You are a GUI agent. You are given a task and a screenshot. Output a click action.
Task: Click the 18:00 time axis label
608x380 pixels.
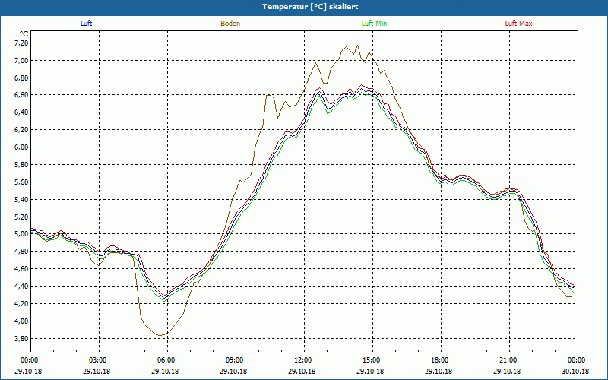coord(441,360)
